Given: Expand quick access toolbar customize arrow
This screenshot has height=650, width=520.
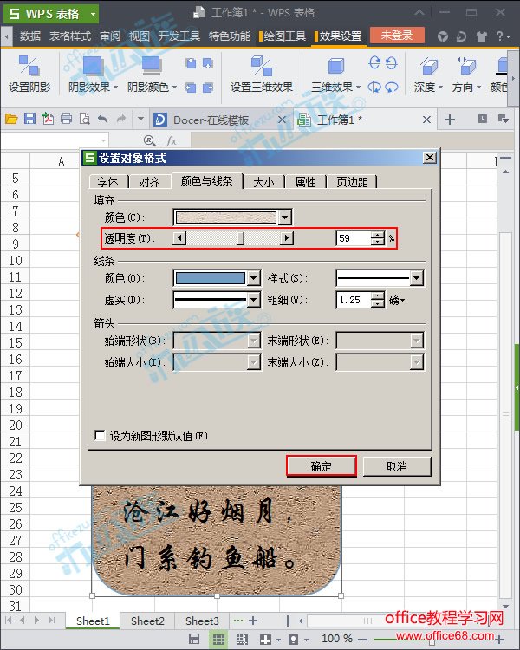Looking at the screenshot, I should tap(140, 120).
